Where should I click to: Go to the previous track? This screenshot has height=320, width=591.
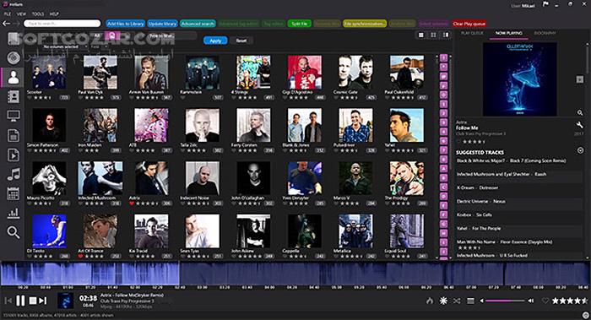[8, 301]
